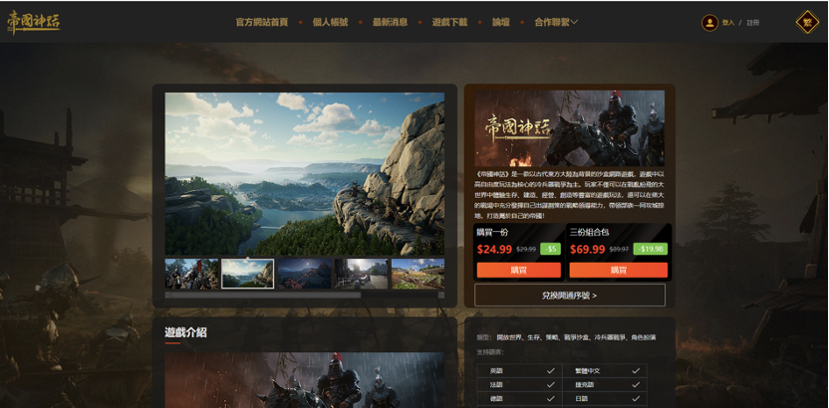829x408 pixels.
Task: Buy single copy for $24.99
Action: coord(519,271)
